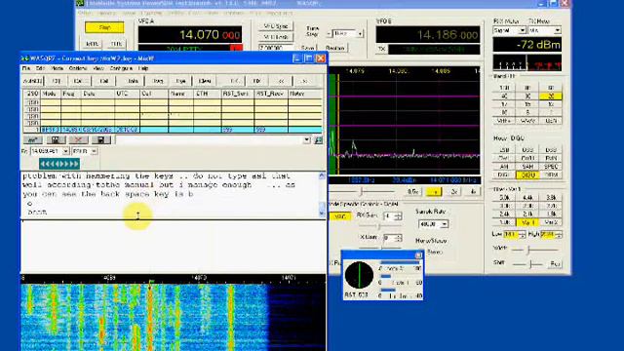Select 0.5x zoom in PowerSDR display

413,192
